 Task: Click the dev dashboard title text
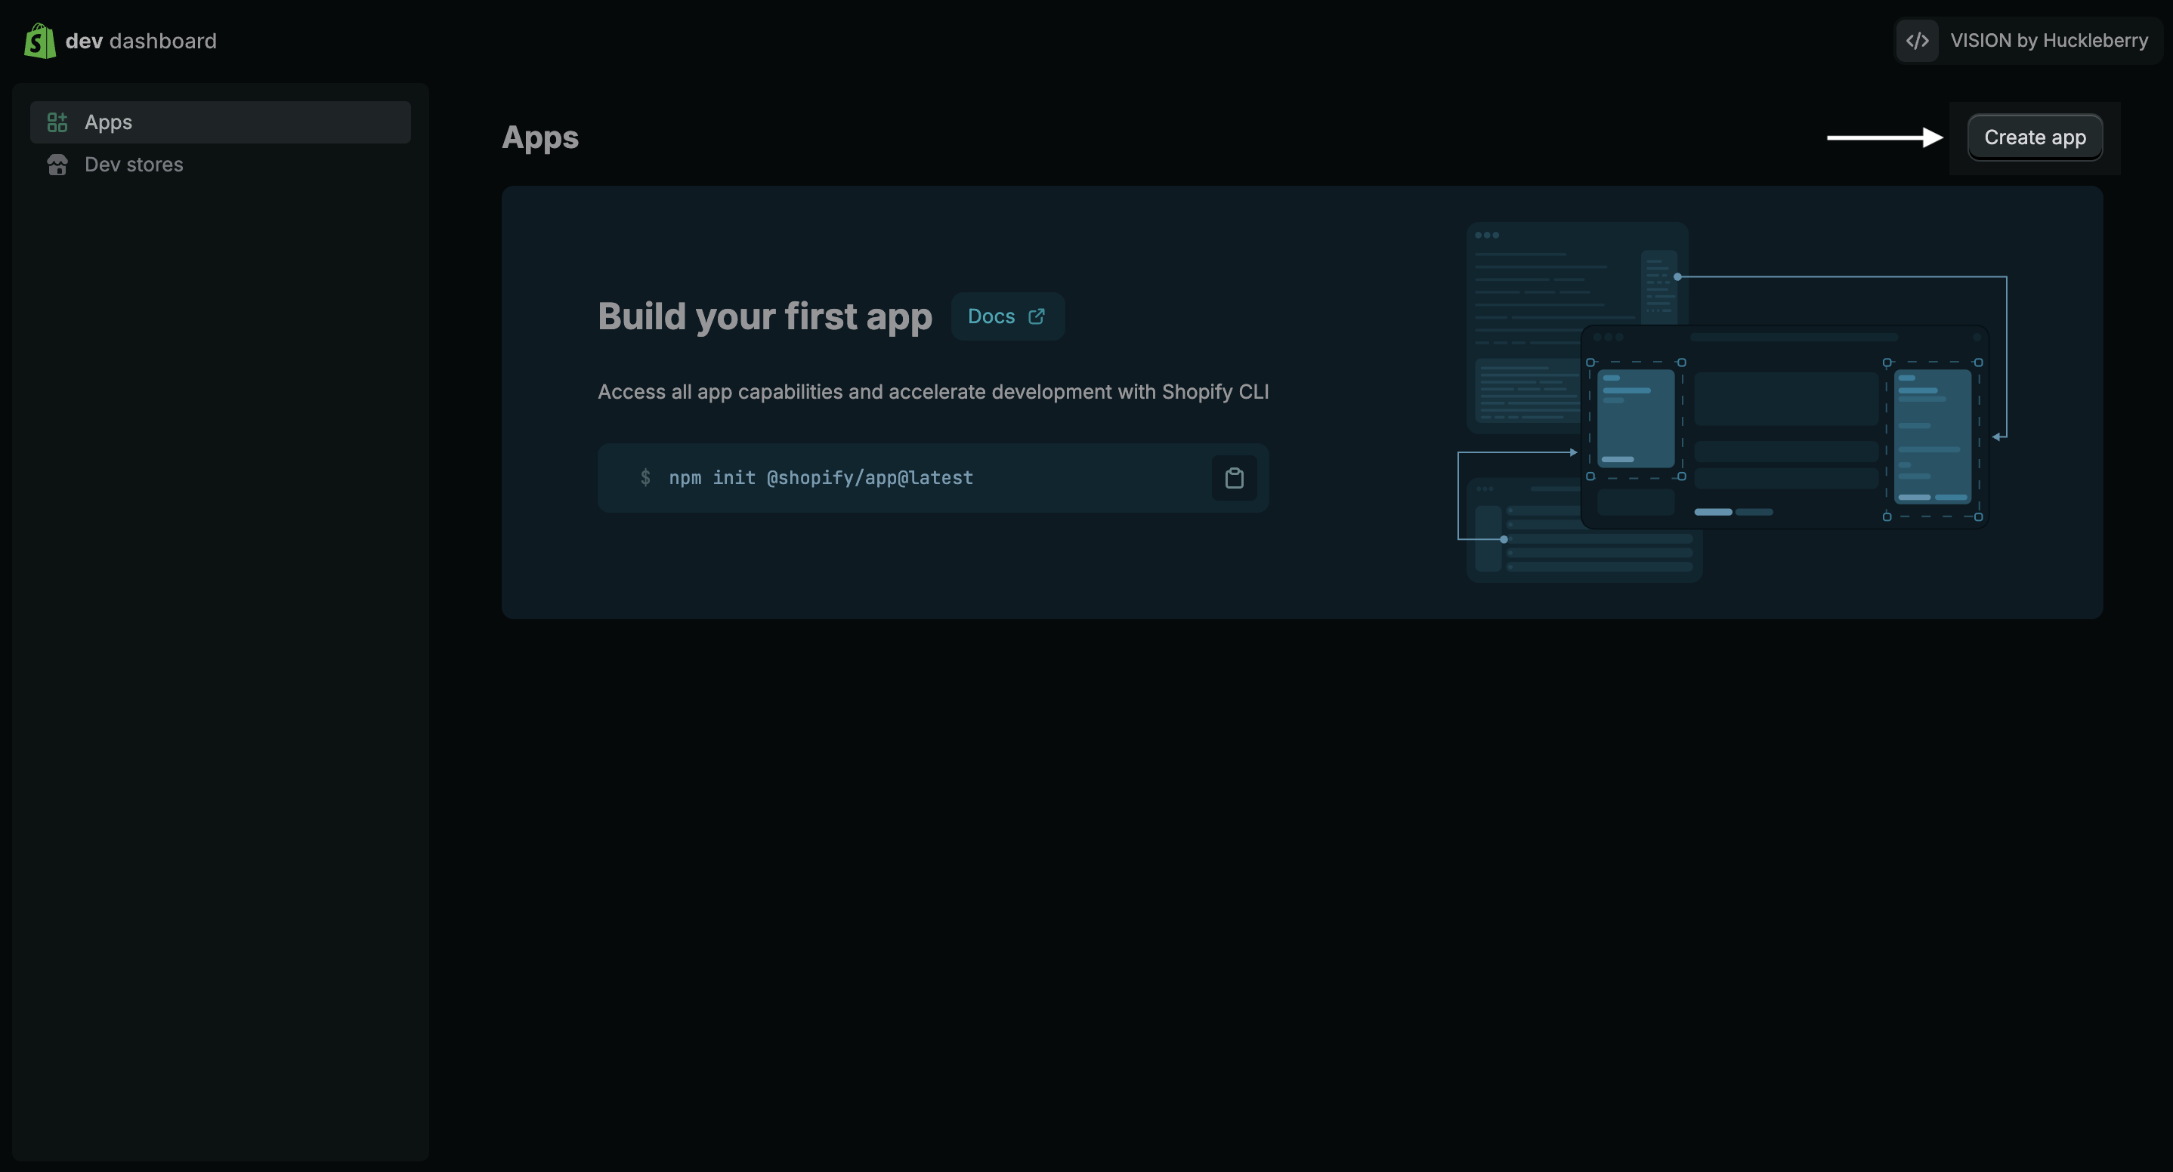coord(141,41)
